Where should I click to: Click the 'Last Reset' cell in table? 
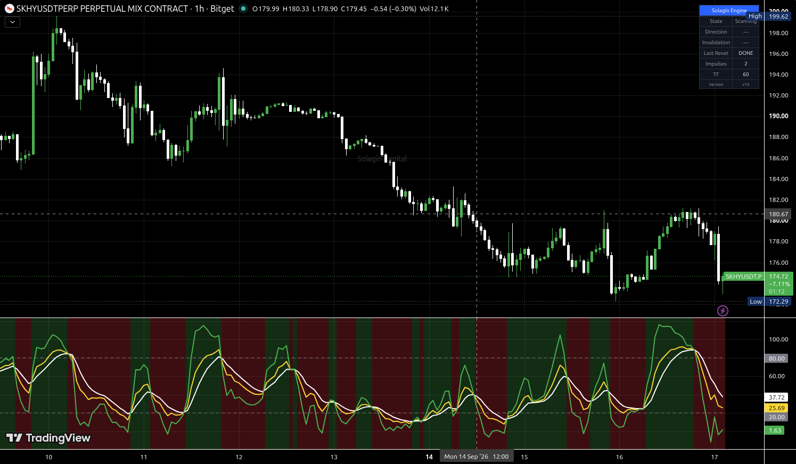click(x=716, y=53)
